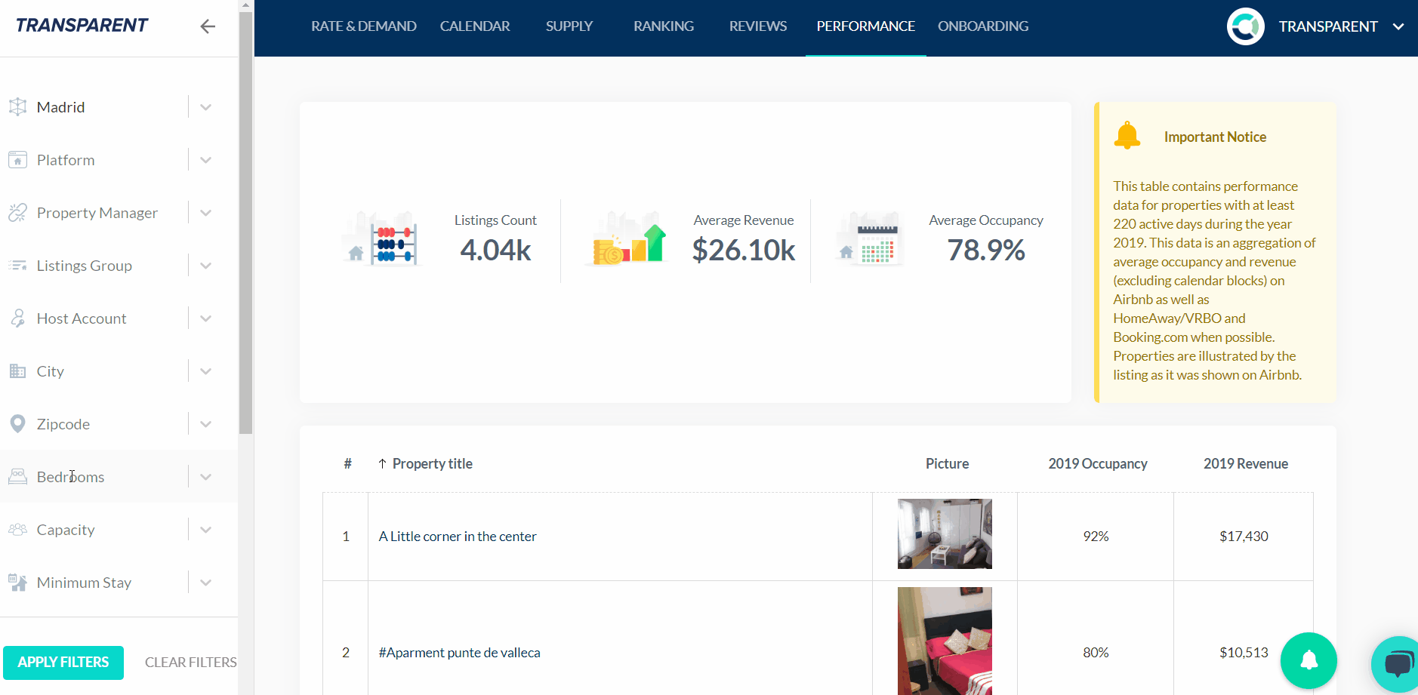Click the Picture column header
Screen dimensions: 1418x695
click(x=948, y=463)
